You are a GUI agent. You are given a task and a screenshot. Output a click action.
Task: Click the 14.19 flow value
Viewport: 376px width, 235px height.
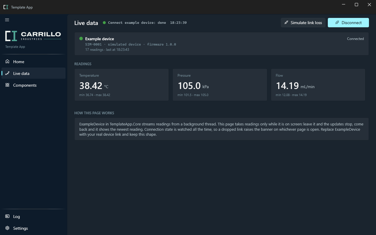[x=287, y=85]
